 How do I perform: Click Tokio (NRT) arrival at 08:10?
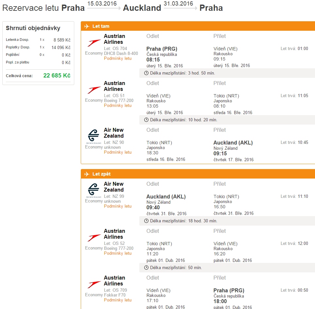coord(226,96)
